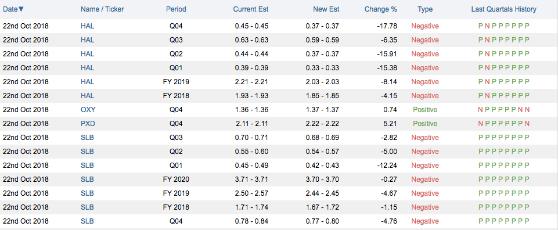Open the OXY ticker link
Viewport: 558px width, 230px height.
click(x=88, y=110)
